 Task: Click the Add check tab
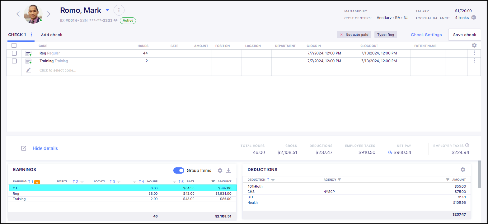tap(51, 35)
